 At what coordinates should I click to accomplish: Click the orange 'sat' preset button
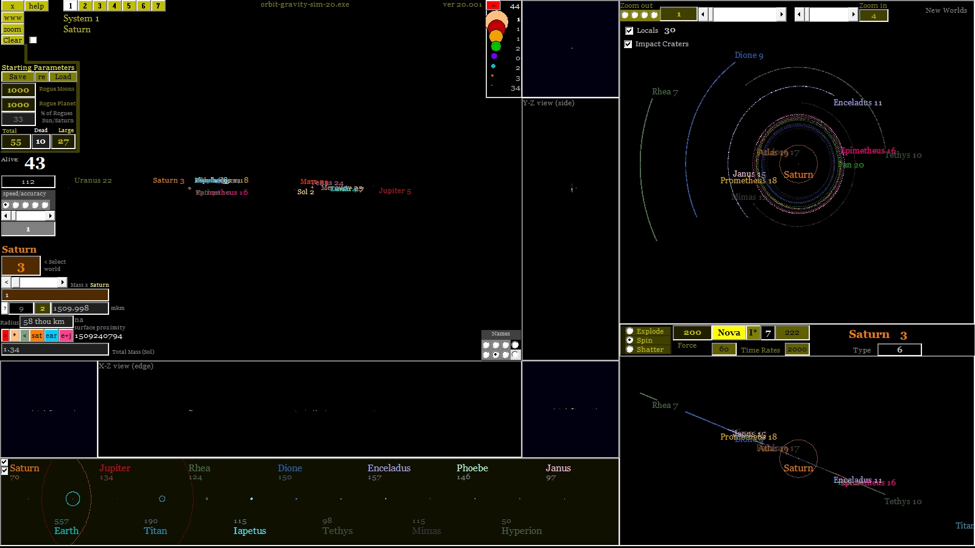37,335
